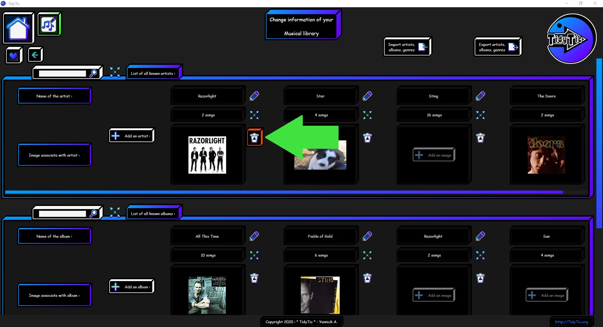Delete the Razorlight artist image
The image size is (603, 327).
tap(254, 138)
